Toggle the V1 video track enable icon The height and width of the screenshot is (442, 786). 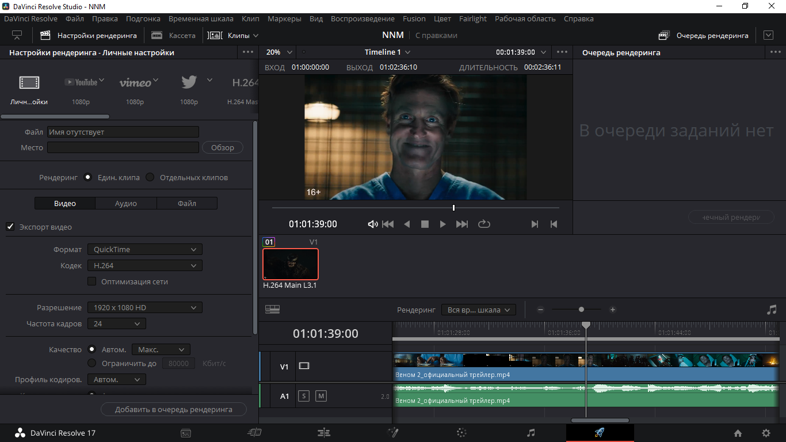304,366
